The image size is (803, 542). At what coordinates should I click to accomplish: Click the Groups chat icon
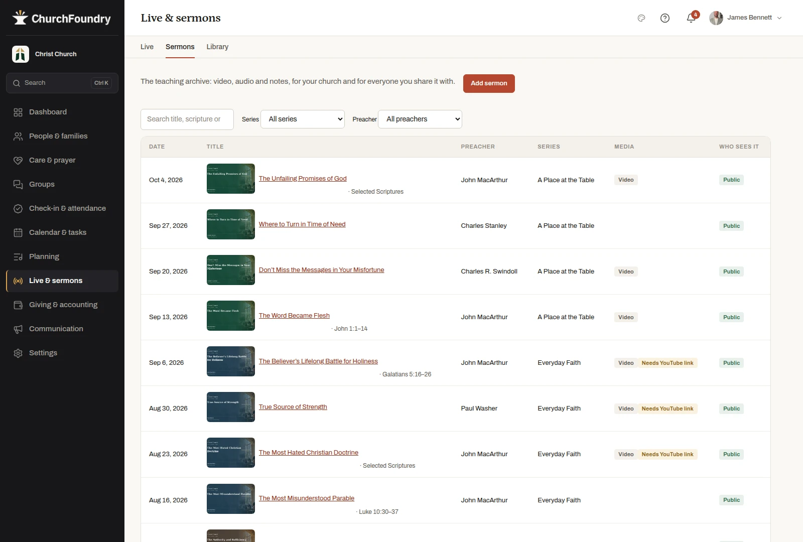pos(18,185)
